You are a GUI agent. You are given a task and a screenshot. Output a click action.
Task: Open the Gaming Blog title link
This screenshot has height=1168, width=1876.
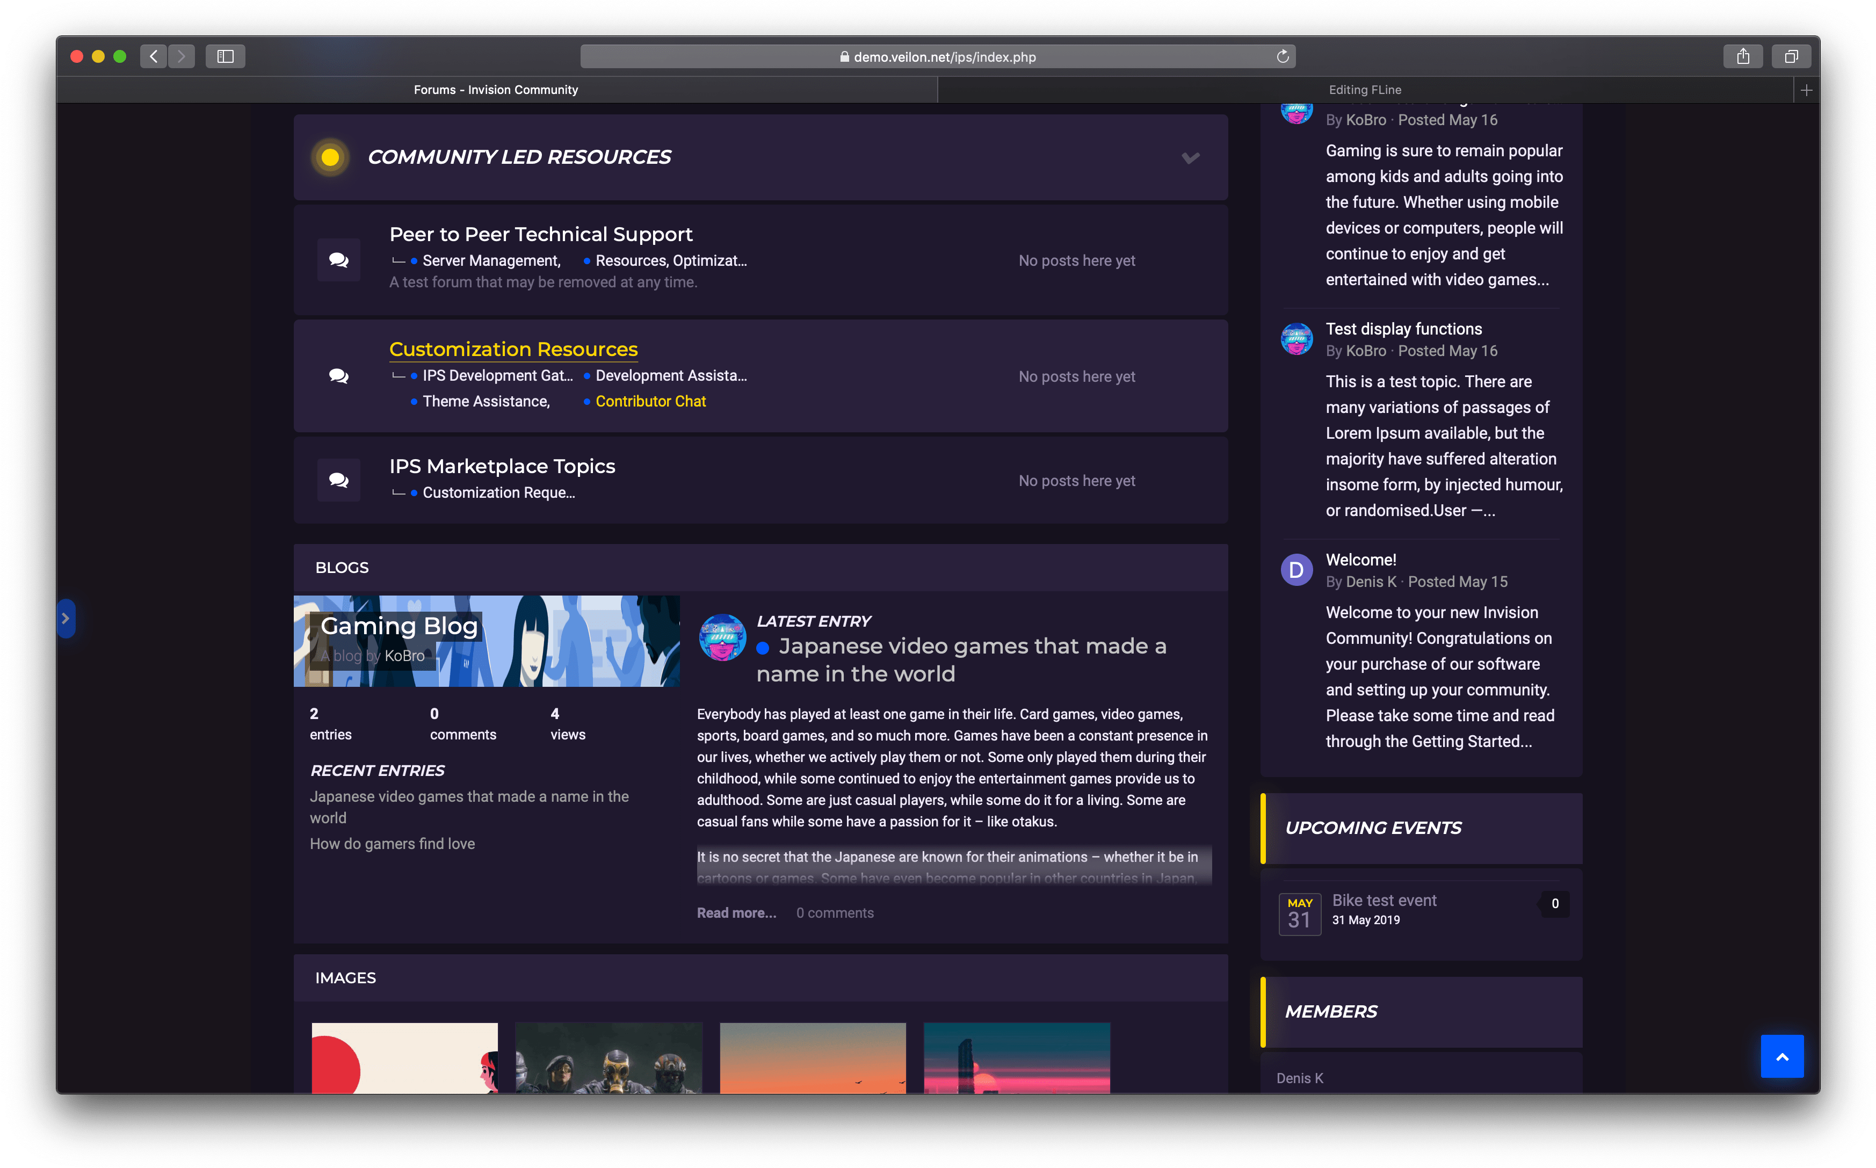tap(399, 626)
